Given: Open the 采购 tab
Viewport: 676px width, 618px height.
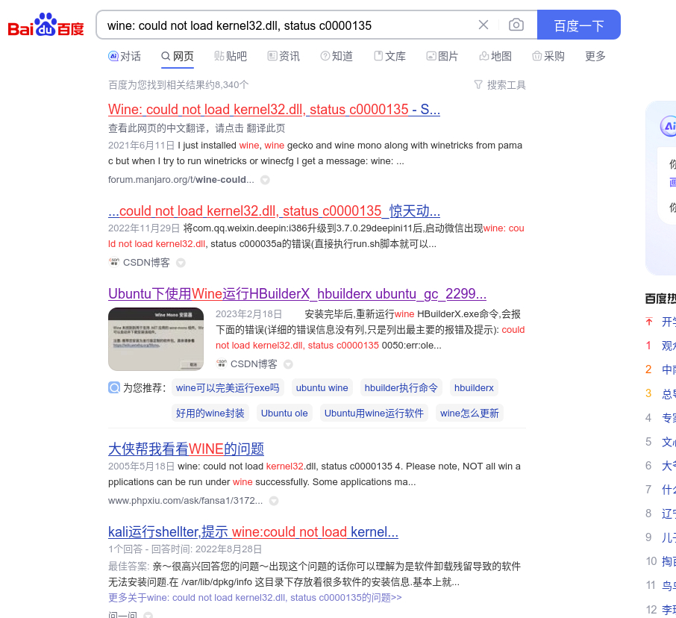Looking at the screenshot, I should 548,56.
